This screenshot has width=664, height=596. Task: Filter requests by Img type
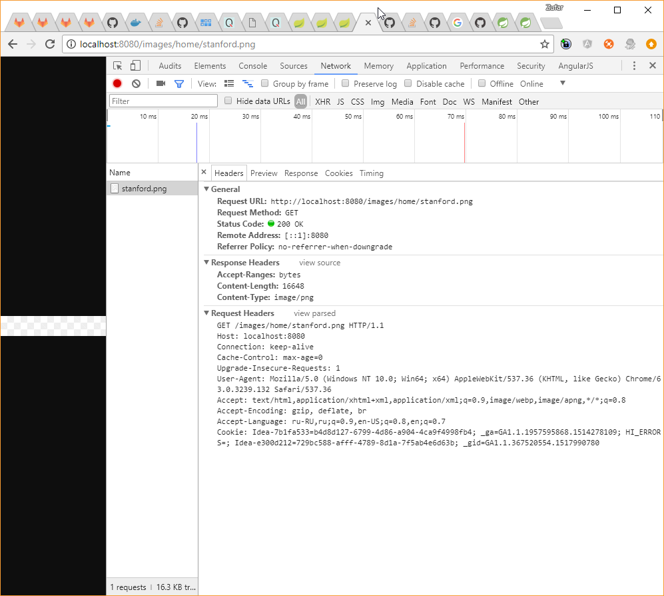[378, 102]
